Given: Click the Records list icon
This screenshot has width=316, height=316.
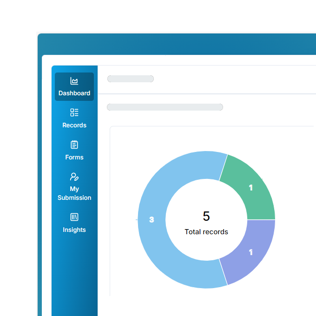Looking at the screenshot, I should coord(74,112).
